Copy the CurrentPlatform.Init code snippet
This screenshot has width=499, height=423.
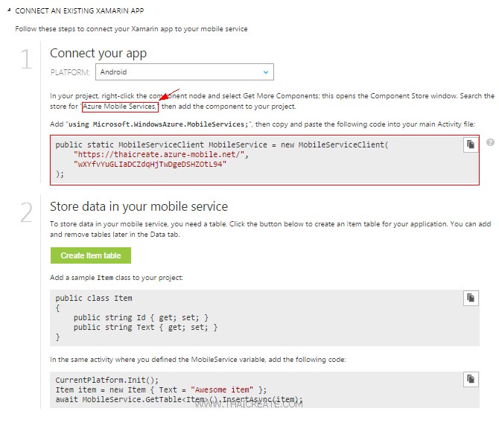click(470, 379)
